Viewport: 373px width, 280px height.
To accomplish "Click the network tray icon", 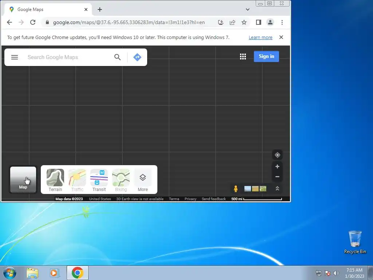I will [318, 273].
